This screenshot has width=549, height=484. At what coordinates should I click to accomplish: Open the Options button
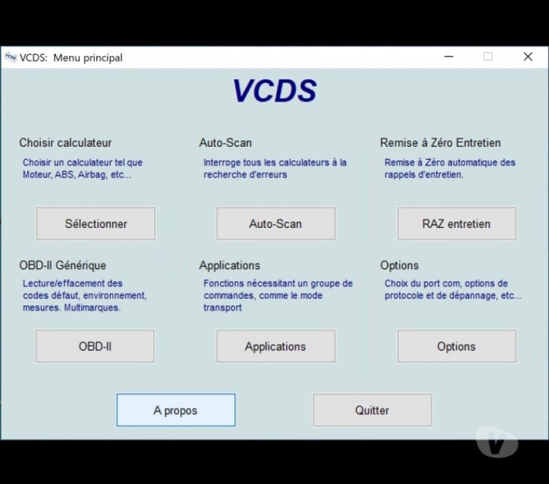click(456, 347)
